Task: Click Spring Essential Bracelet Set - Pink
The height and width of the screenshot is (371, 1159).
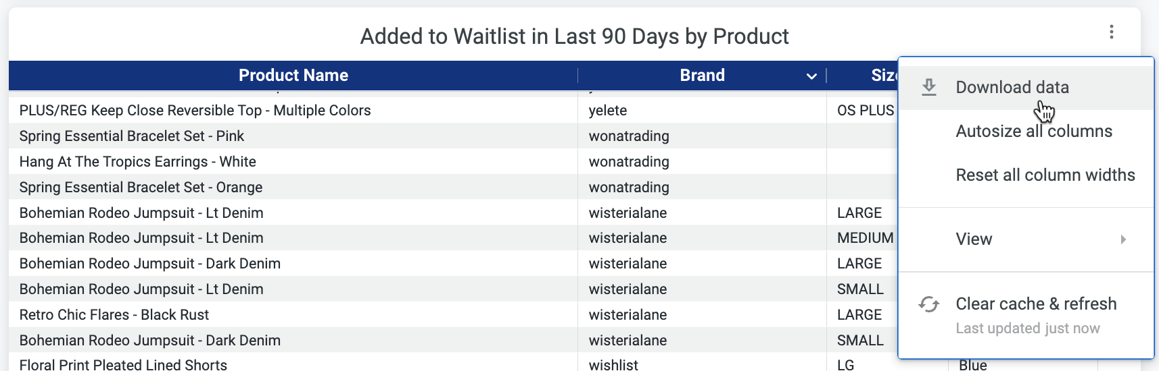Action: pyautogui.click(x=131, y=136)
